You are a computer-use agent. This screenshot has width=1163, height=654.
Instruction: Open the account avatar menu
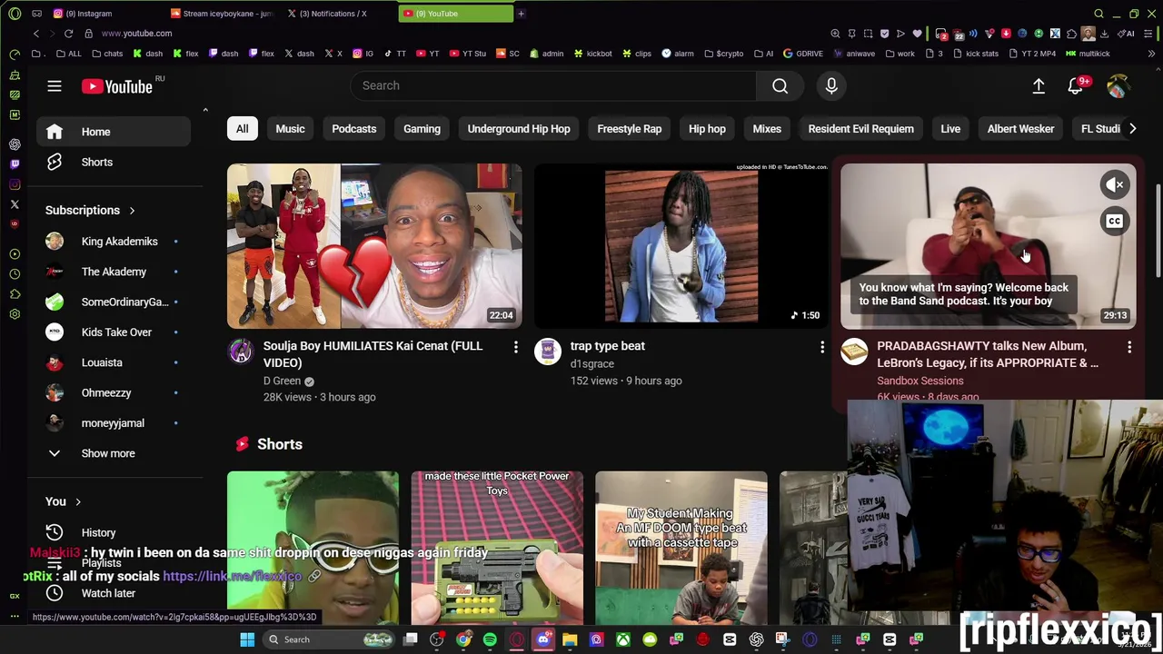(1118, 85)
